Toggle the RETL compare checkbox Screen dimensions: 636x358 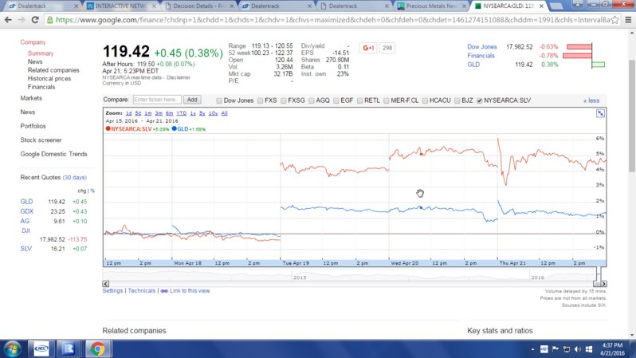click(359, 100)
